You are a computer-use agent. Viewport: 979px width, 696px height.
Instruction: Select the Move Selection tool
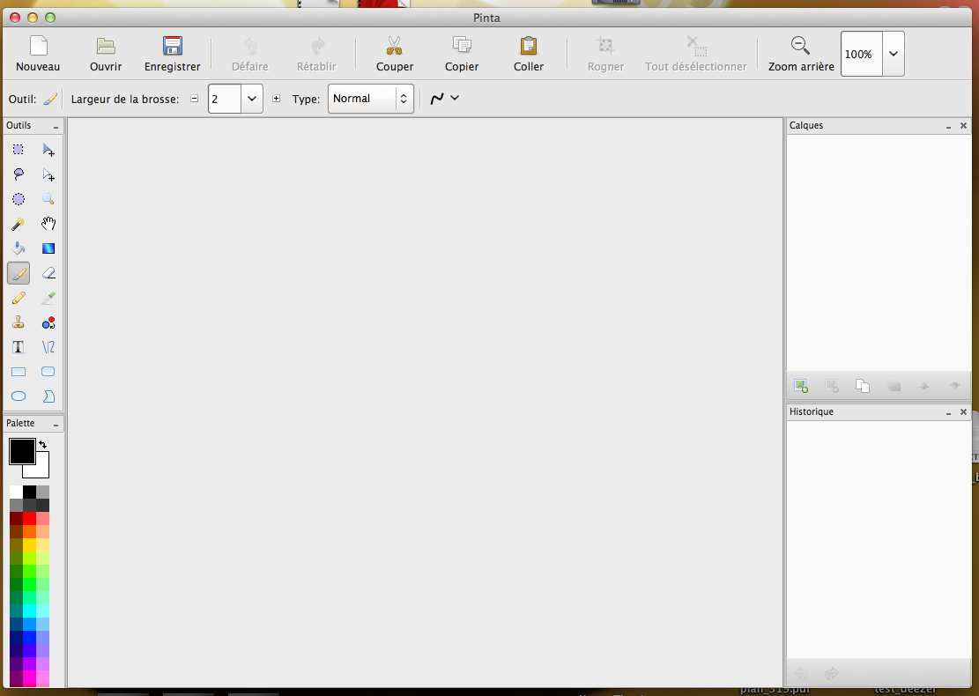pyautogui.click(x=48, y=174)
